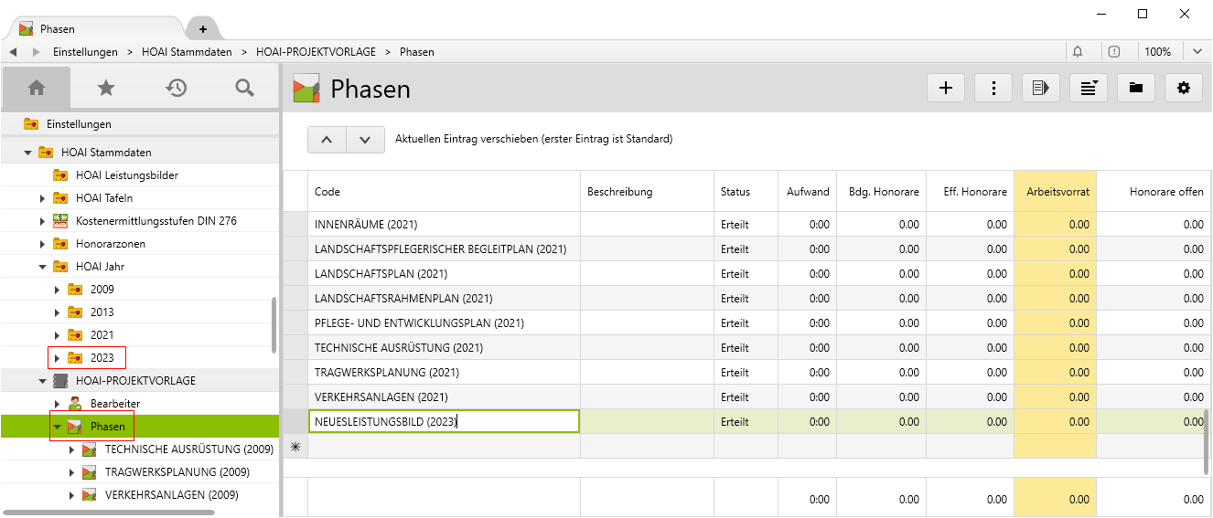
Task: Expand the HOAI Tafeln node
Action: (x=42, y=198)
